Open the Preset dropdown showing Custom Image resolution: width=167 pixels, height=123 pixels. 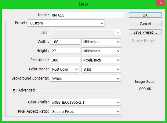pos(66,23)
